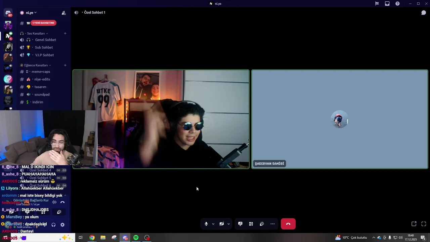The width and height of the screenshot is (430, 242).
Task: Open the flag icon in title bar
Action: 377,4
